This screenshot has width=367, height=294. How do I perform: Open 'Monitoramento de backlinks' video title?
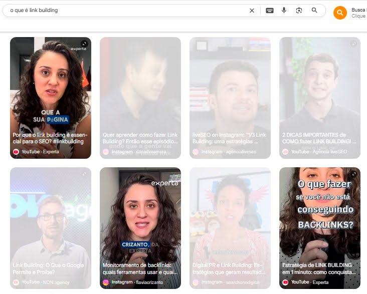tap(140, 268)
